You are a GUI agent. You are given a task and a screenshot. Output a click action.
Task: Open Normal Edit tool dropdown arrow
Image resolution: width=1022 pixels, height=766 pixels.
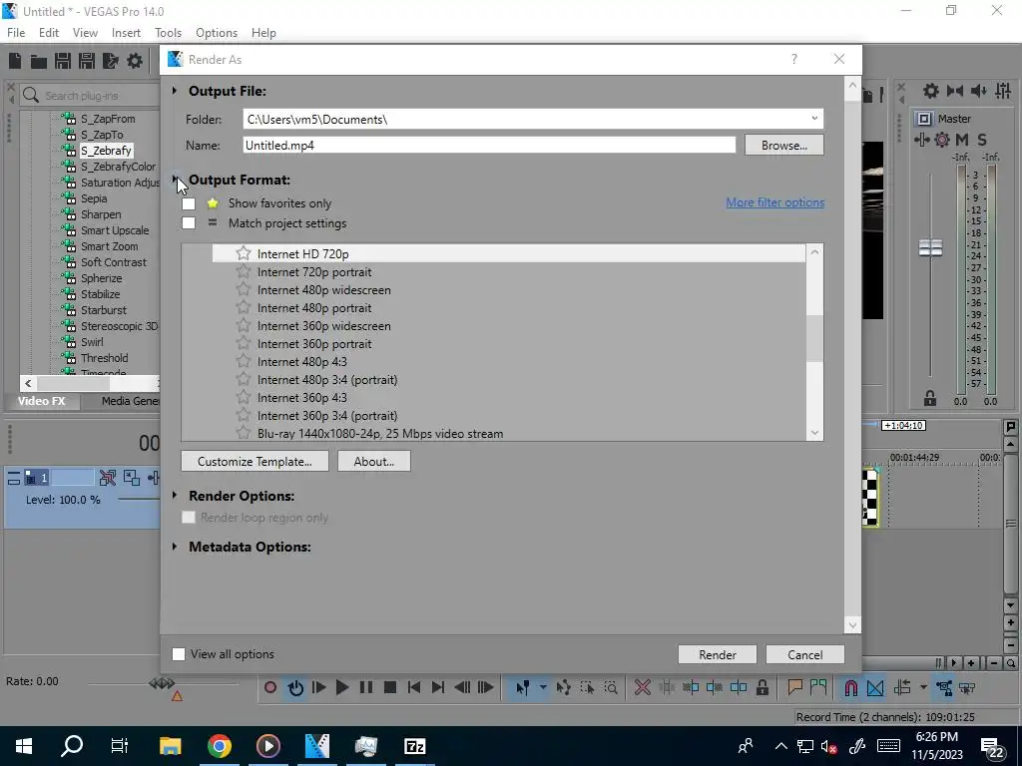coord(543,687)
